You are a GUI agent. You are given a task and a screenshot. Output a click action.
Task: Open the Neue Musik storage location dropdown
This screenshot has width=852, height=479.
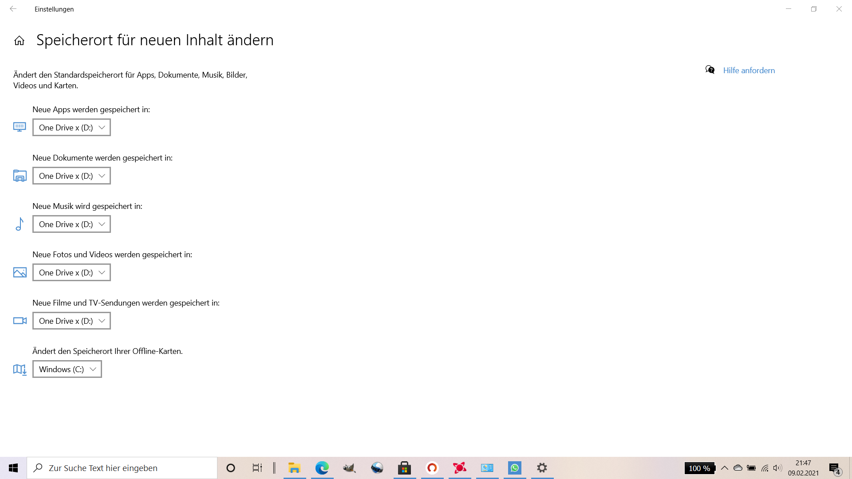point(71,224)
